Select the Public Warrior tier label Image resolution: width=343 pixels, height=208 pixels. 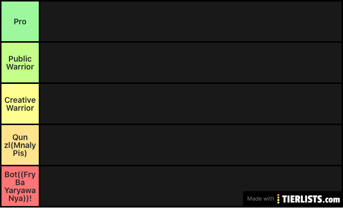click(x=20, y=63)
